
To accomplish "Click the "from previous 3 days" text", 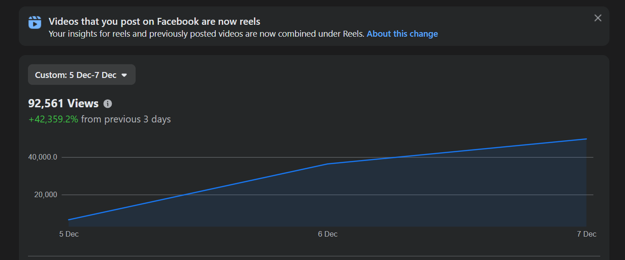I will [x=126, y=119].
